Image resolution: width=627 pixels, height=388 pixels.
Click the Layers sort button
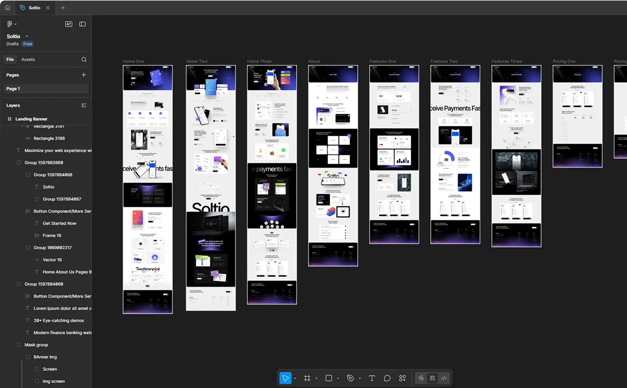(84, 105)
